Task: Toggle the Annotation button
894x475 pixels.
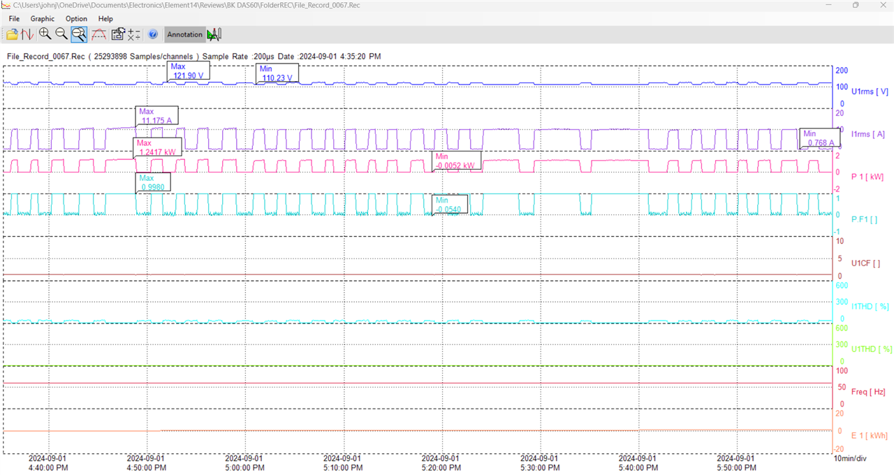Action: [x=185, y=34]
